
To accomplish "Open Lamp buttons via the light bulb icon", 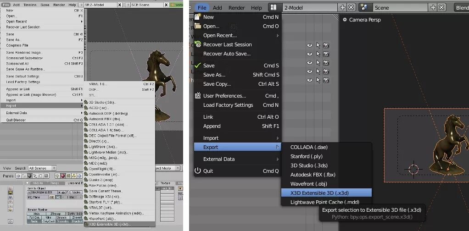I will pos(57,176).
